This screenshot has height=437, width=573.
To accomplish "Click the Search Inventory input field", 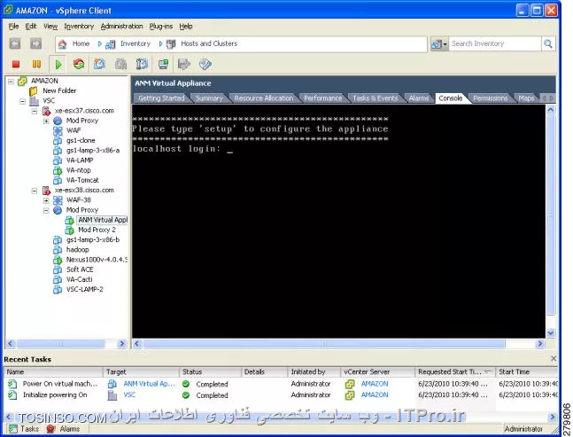I will click(x=495, y=44).
